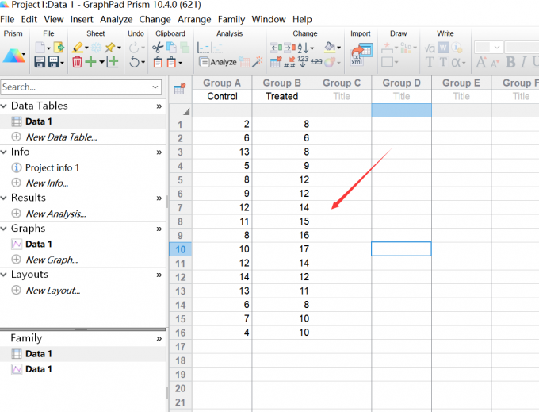Click the red Delete sheet trash icon
This screenshot has width=539, height=412.
pos(77,62)
